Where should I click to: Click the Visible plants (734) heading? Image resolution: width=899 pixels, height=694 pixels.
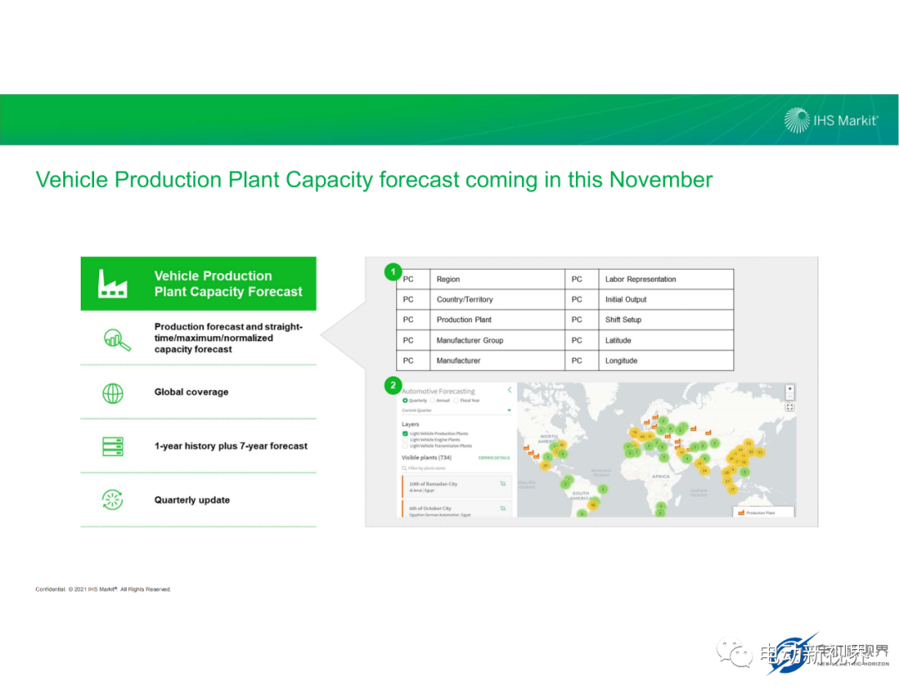[x=426, y=458]
